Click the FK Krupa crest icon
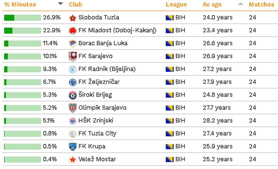 (x=72, y=147)
